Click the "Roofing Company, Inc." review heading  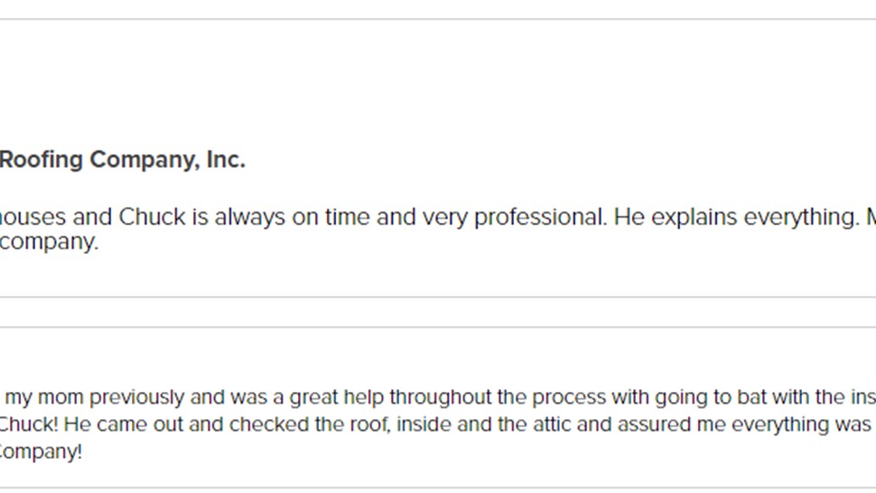(122, 160)
